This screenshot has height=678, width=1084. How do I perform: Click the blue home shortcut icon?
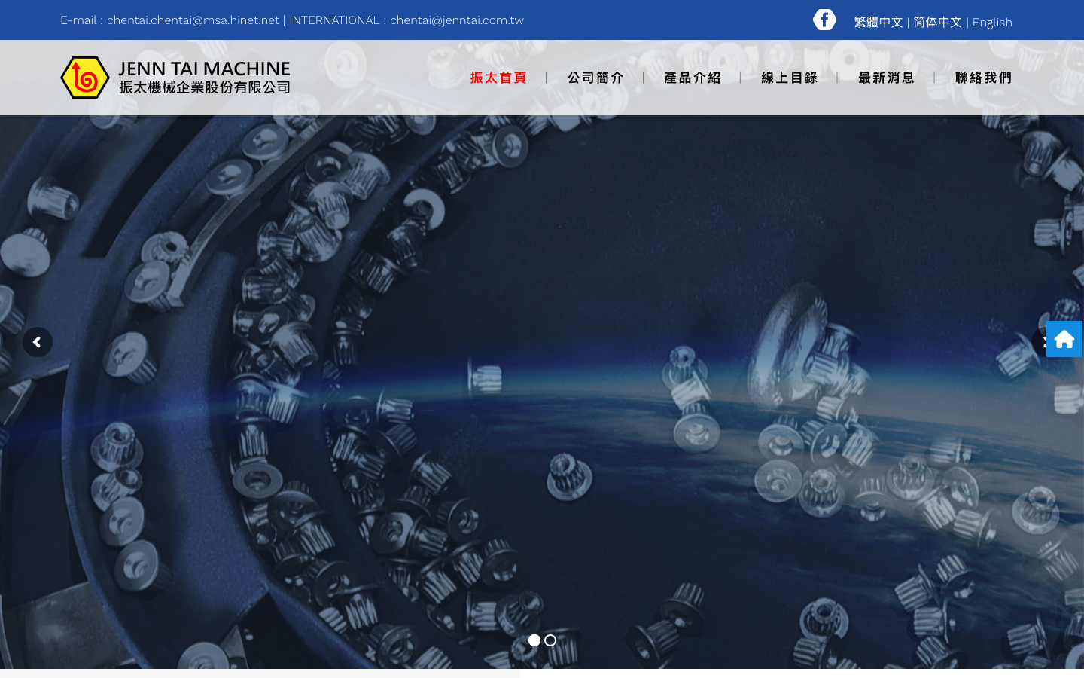point(1064,339)
